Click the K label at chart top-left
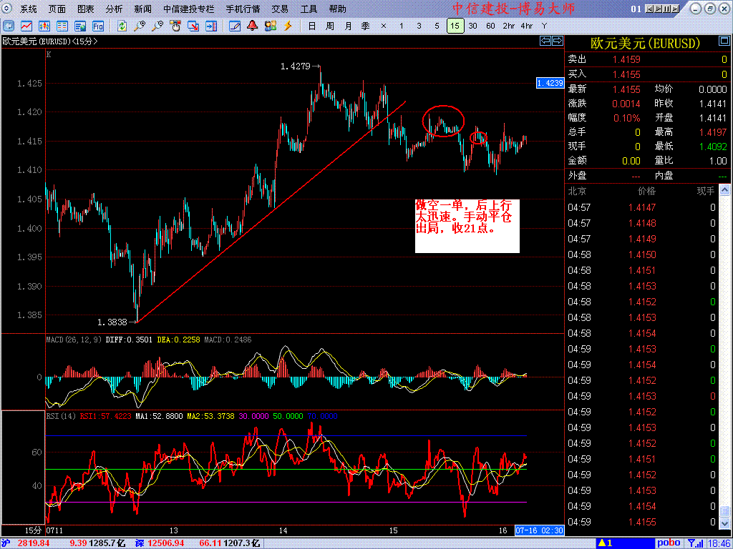733x549 pixels. click(49, 54)
